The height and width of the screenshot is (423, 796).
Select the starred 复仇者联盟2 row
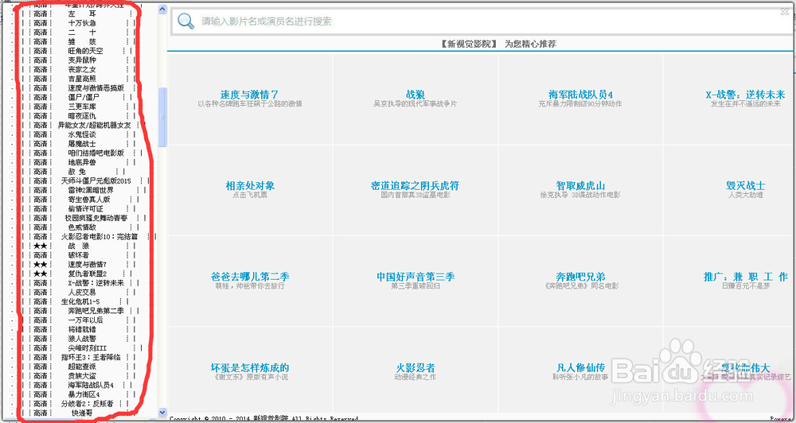click(x=87, y=274)
